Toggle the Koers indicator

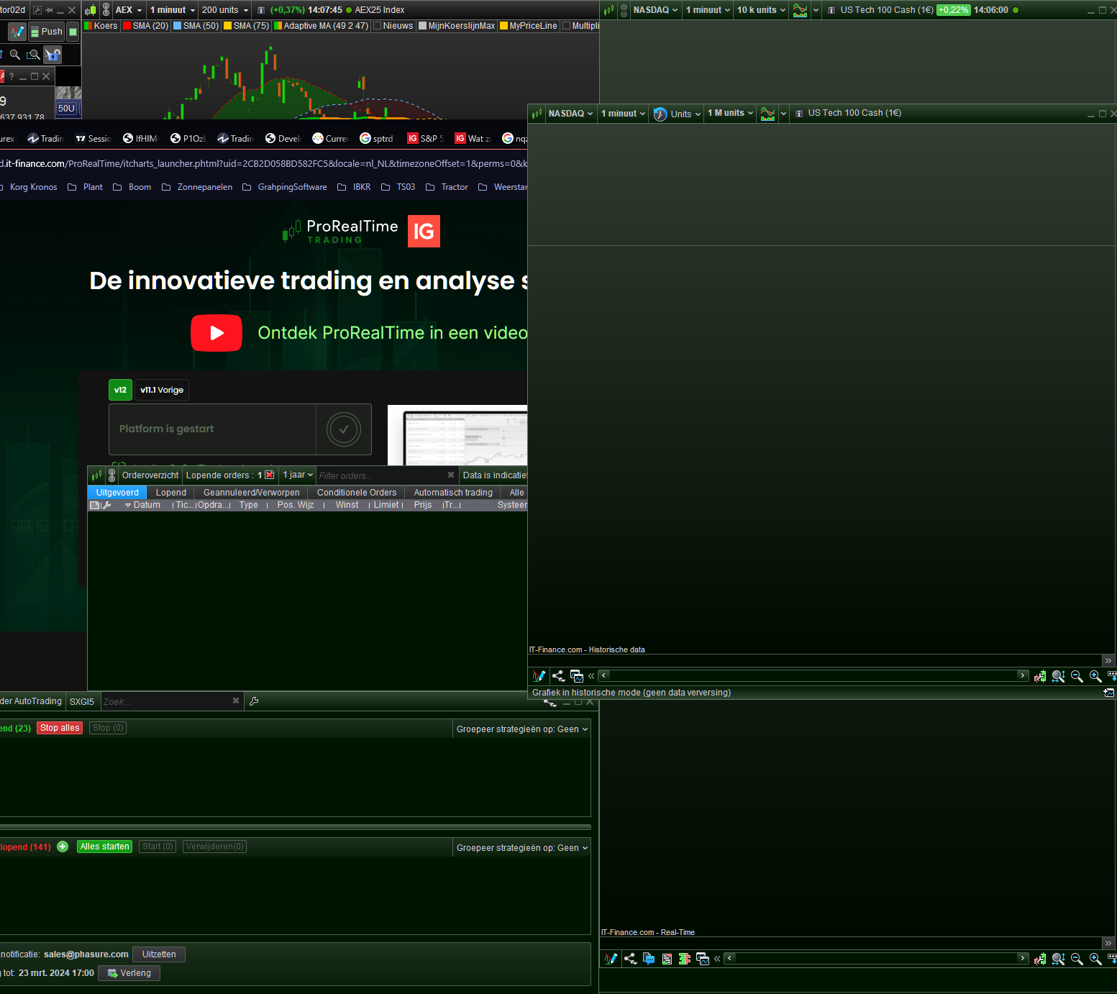pyautogui.click(x=101, y=26)
